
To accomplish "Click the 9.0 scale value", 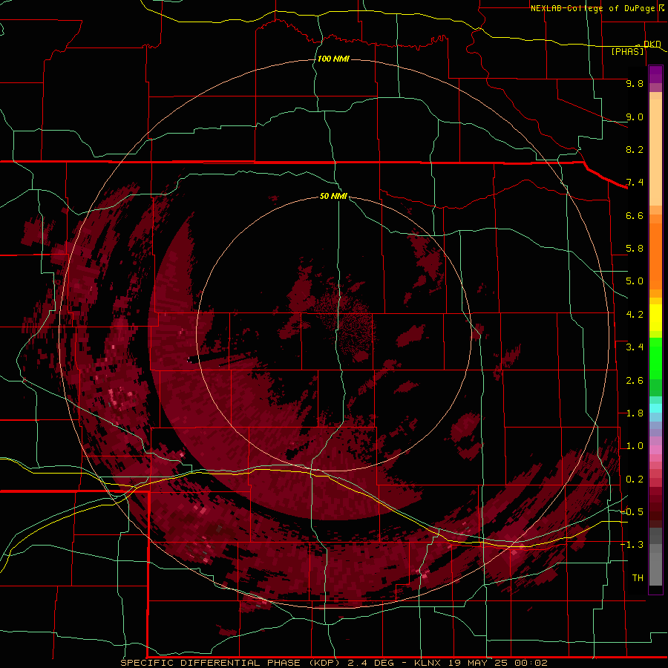I will pos(635,117).
